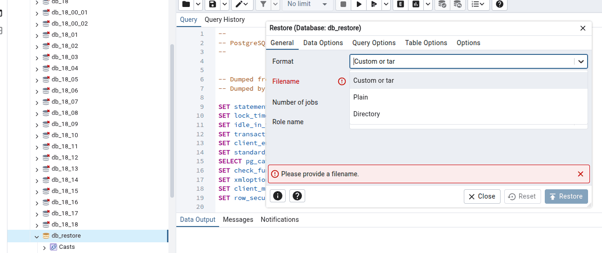This screenshot has height=253, width=602.
Task: Click the object browser vertical scrollbar
Action: click(172, 121)
